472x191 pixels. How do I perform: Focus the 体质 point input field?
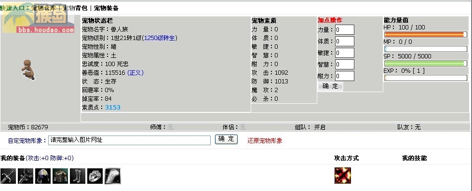tap(345, 41)
